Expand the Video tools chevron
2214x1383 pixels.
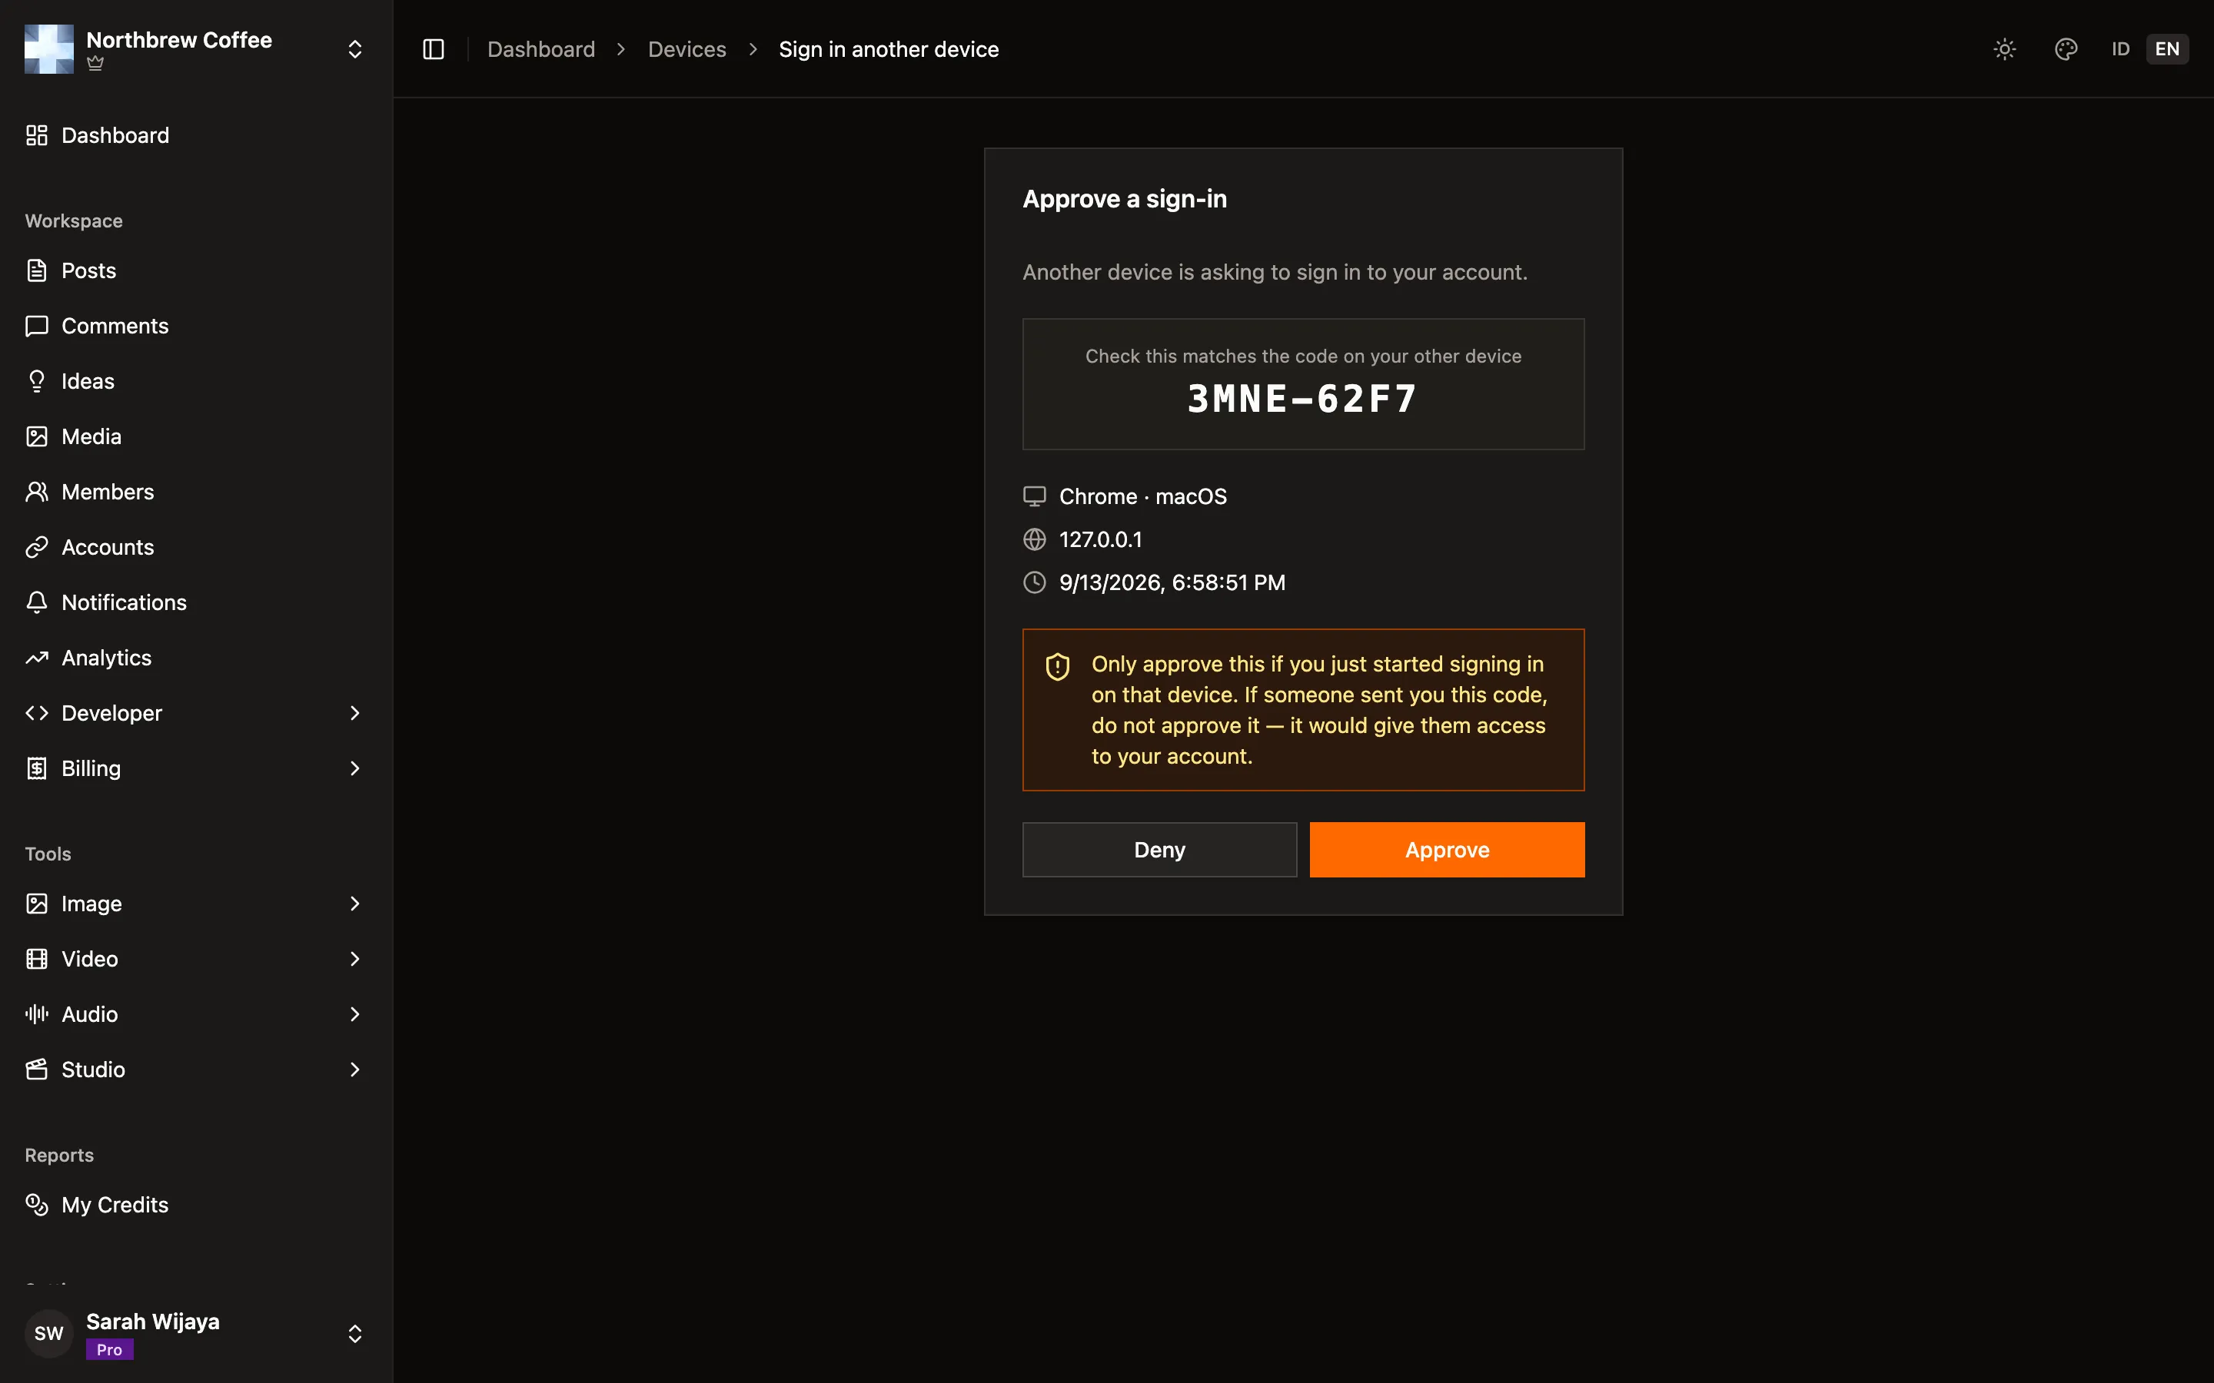[x=355, y=959]
